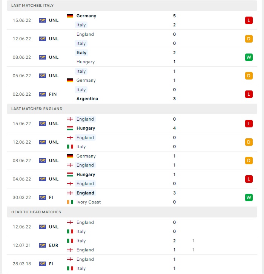This screenshot has width=264, height=274.
Task: Open the 04.06.22 Hungary vs England match row
Action: (132, 179)
